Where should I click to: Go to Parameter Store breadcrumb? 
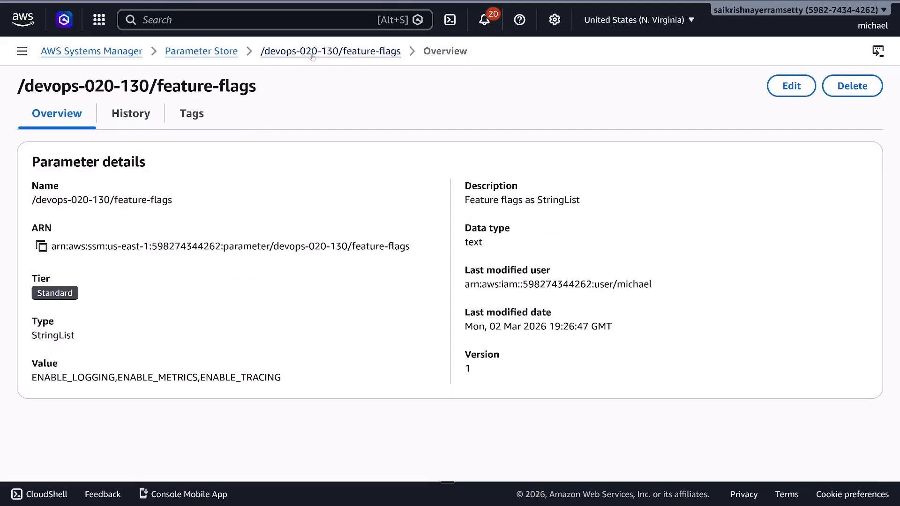(x=201, y=51)
